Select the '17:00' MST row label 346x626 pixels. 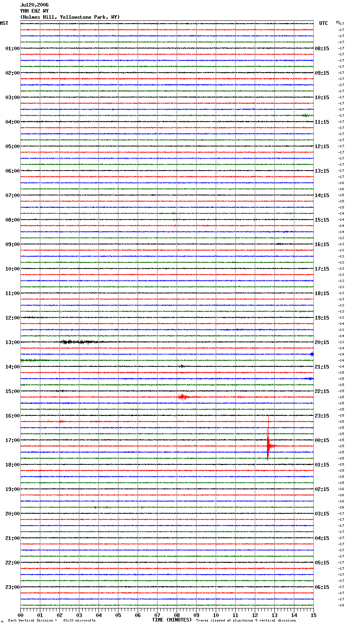point(13,440)
